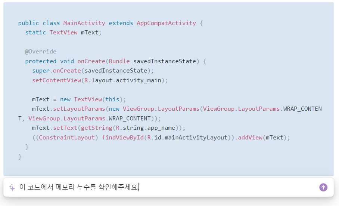339x206 pixels.
Task: Click 'extends' keyword in class declaration
Action: coord(121,23)
